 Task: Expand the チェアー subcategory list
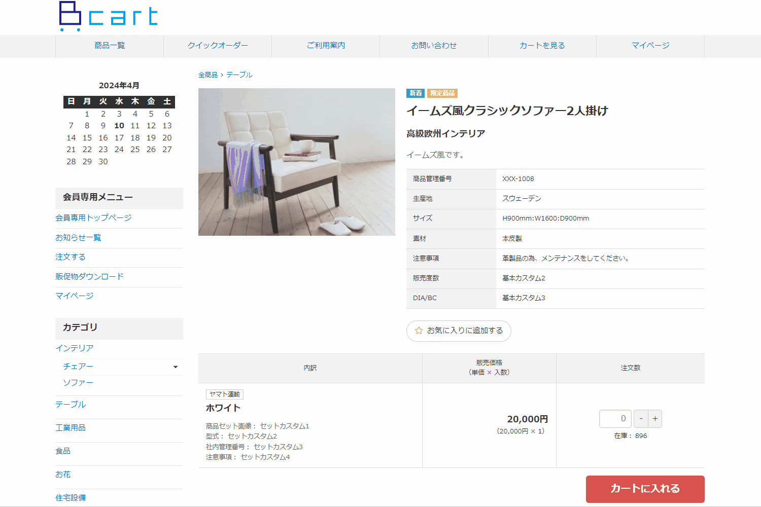[x=175, y=366]
